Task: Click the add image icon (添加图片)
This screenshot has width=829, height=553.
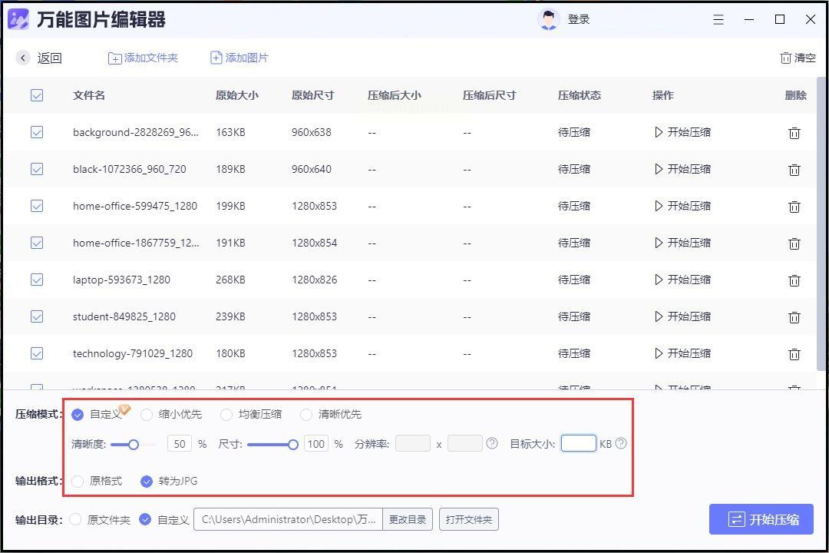Action: (216, 58)
